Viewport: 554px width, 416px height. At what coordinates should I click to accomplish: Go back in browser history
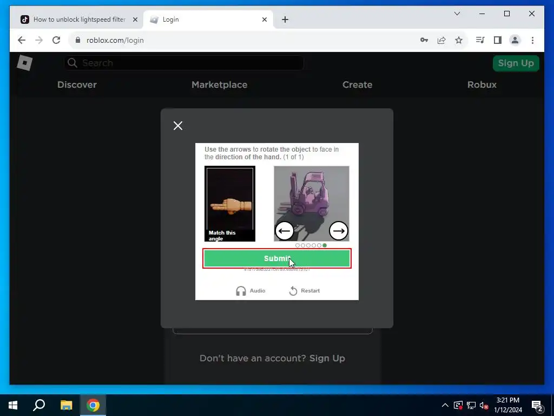tap(22, 40)
